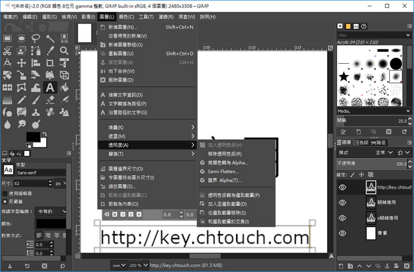
Task: Choose 新增圖層(N)... from the menu
Action: (147, 27)
